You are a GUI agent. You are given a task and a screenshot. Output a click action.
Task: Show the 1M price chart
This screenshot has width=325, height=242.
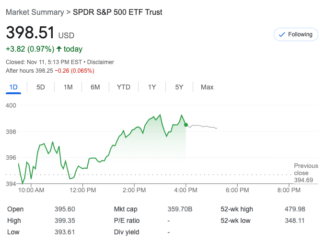pyautogui.click(x=68, y=87)
